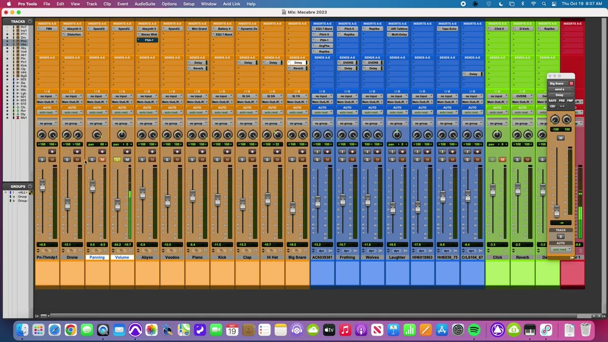Toggle <ALL> group in Groups list
608x342 pixels.
click(x=22, y=192)
